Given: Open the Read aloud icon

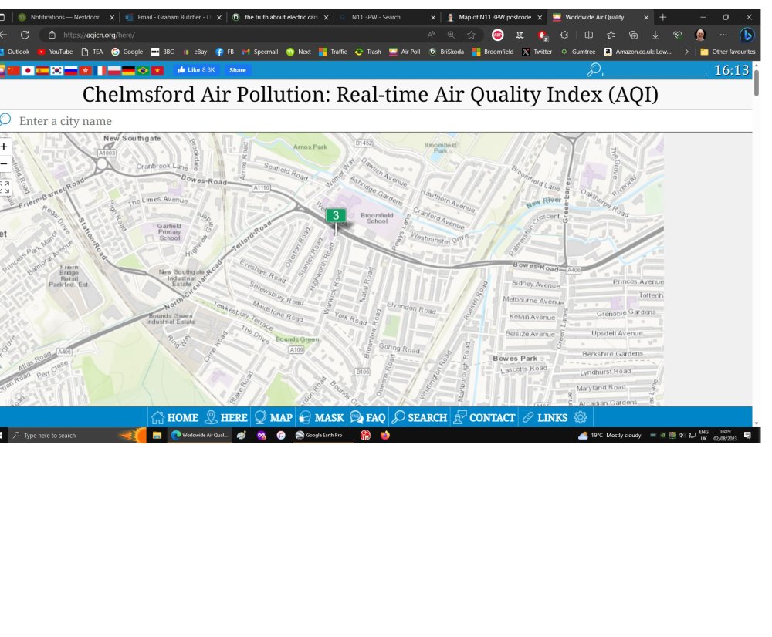Looking at the screenshot, I should 431,35.
